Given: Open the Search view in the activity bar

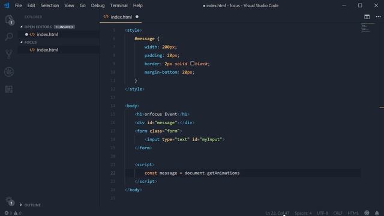Looking at the screenshot, I should (x=9, y=37).
